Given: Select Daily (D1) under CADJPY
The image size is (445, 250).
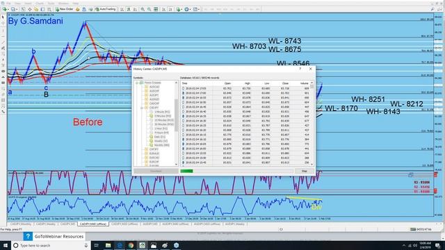Looking at the screenshot, I should point(160,137).
